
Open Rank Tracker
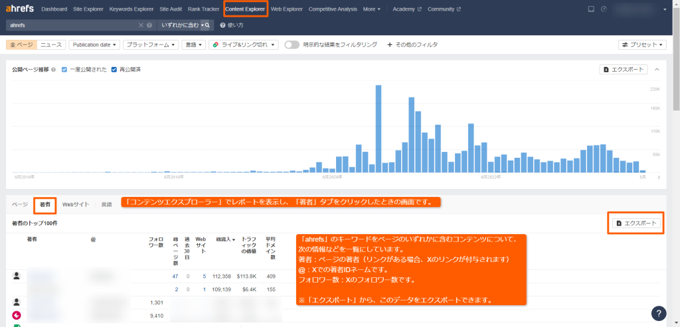[x=204, y=9]
